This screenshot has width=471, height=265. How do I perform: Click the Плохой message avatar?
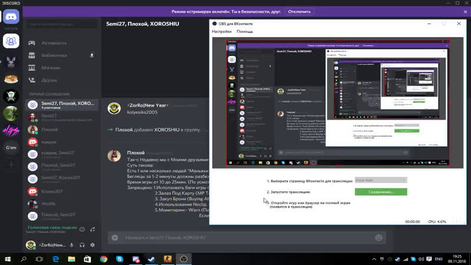(114, 155)
